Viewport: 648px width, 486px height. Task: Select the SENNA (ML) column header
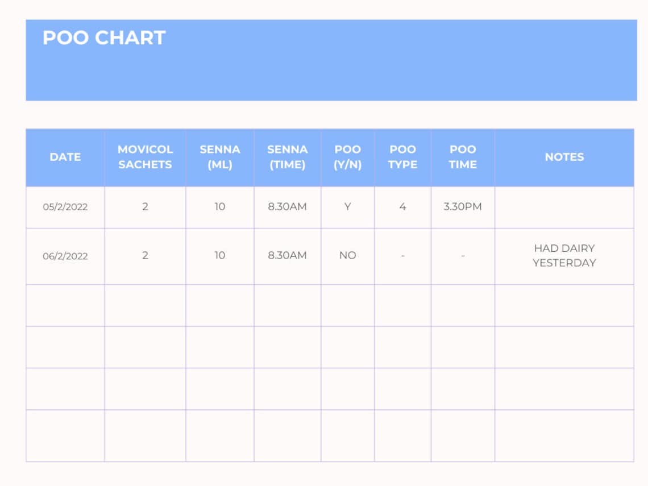coord(219,157)
